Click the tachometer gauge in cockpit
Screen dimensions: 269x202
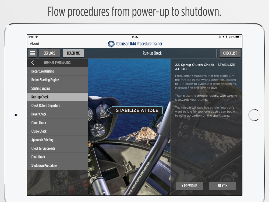pos(102,111)
